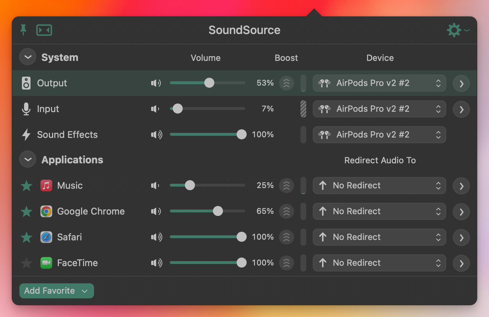Screen dimensions: 489x317
Task: Open Sound Effects device dropdown
Action: [x=379, y=135]
